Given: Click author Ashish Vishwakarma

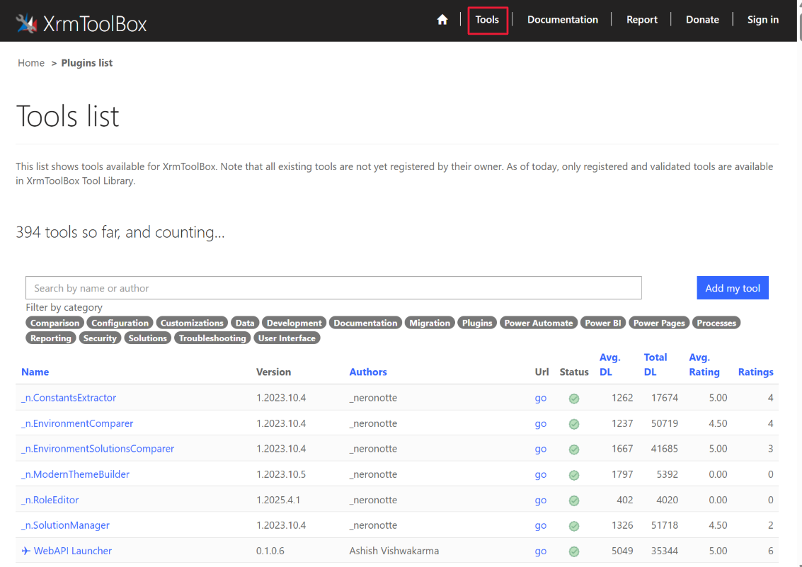Looking at the screenshot, I should click(x=394, y=551).
